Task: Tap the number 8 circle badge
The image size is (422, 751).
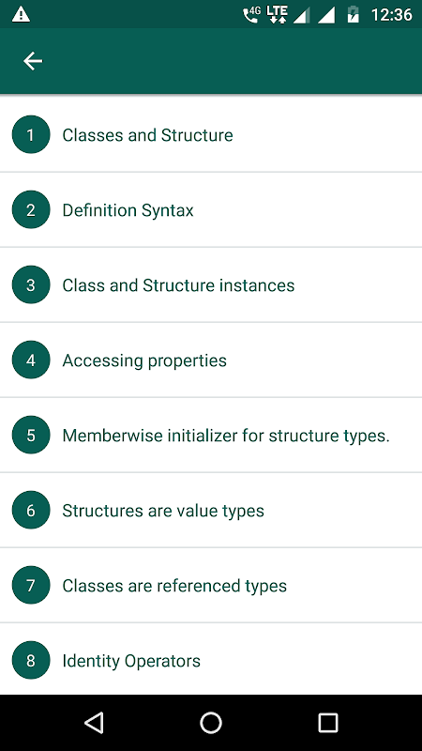Action: 31,661
